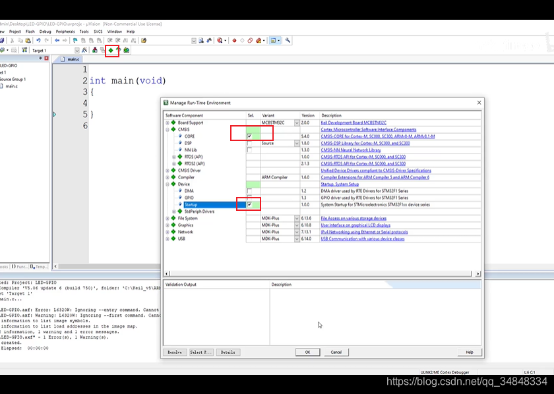Close the Project panel with red X
This screenshot has height=394, width=554.
pyautogui.click(x=46, y=58)
